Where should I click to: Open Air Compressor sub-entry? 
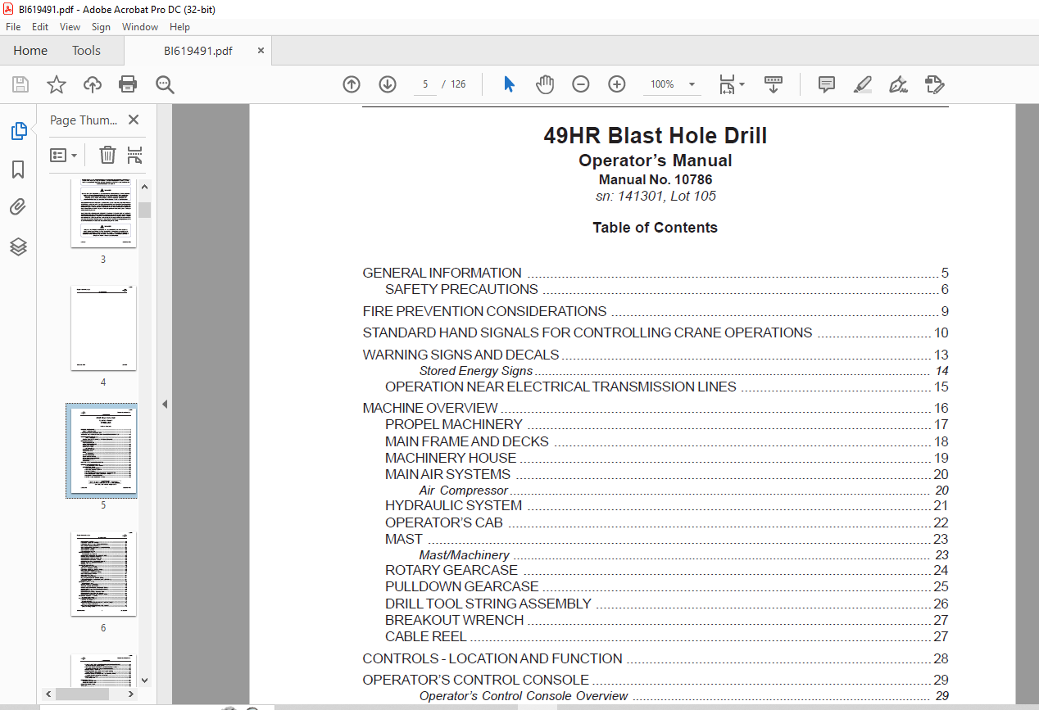(683, 491)
